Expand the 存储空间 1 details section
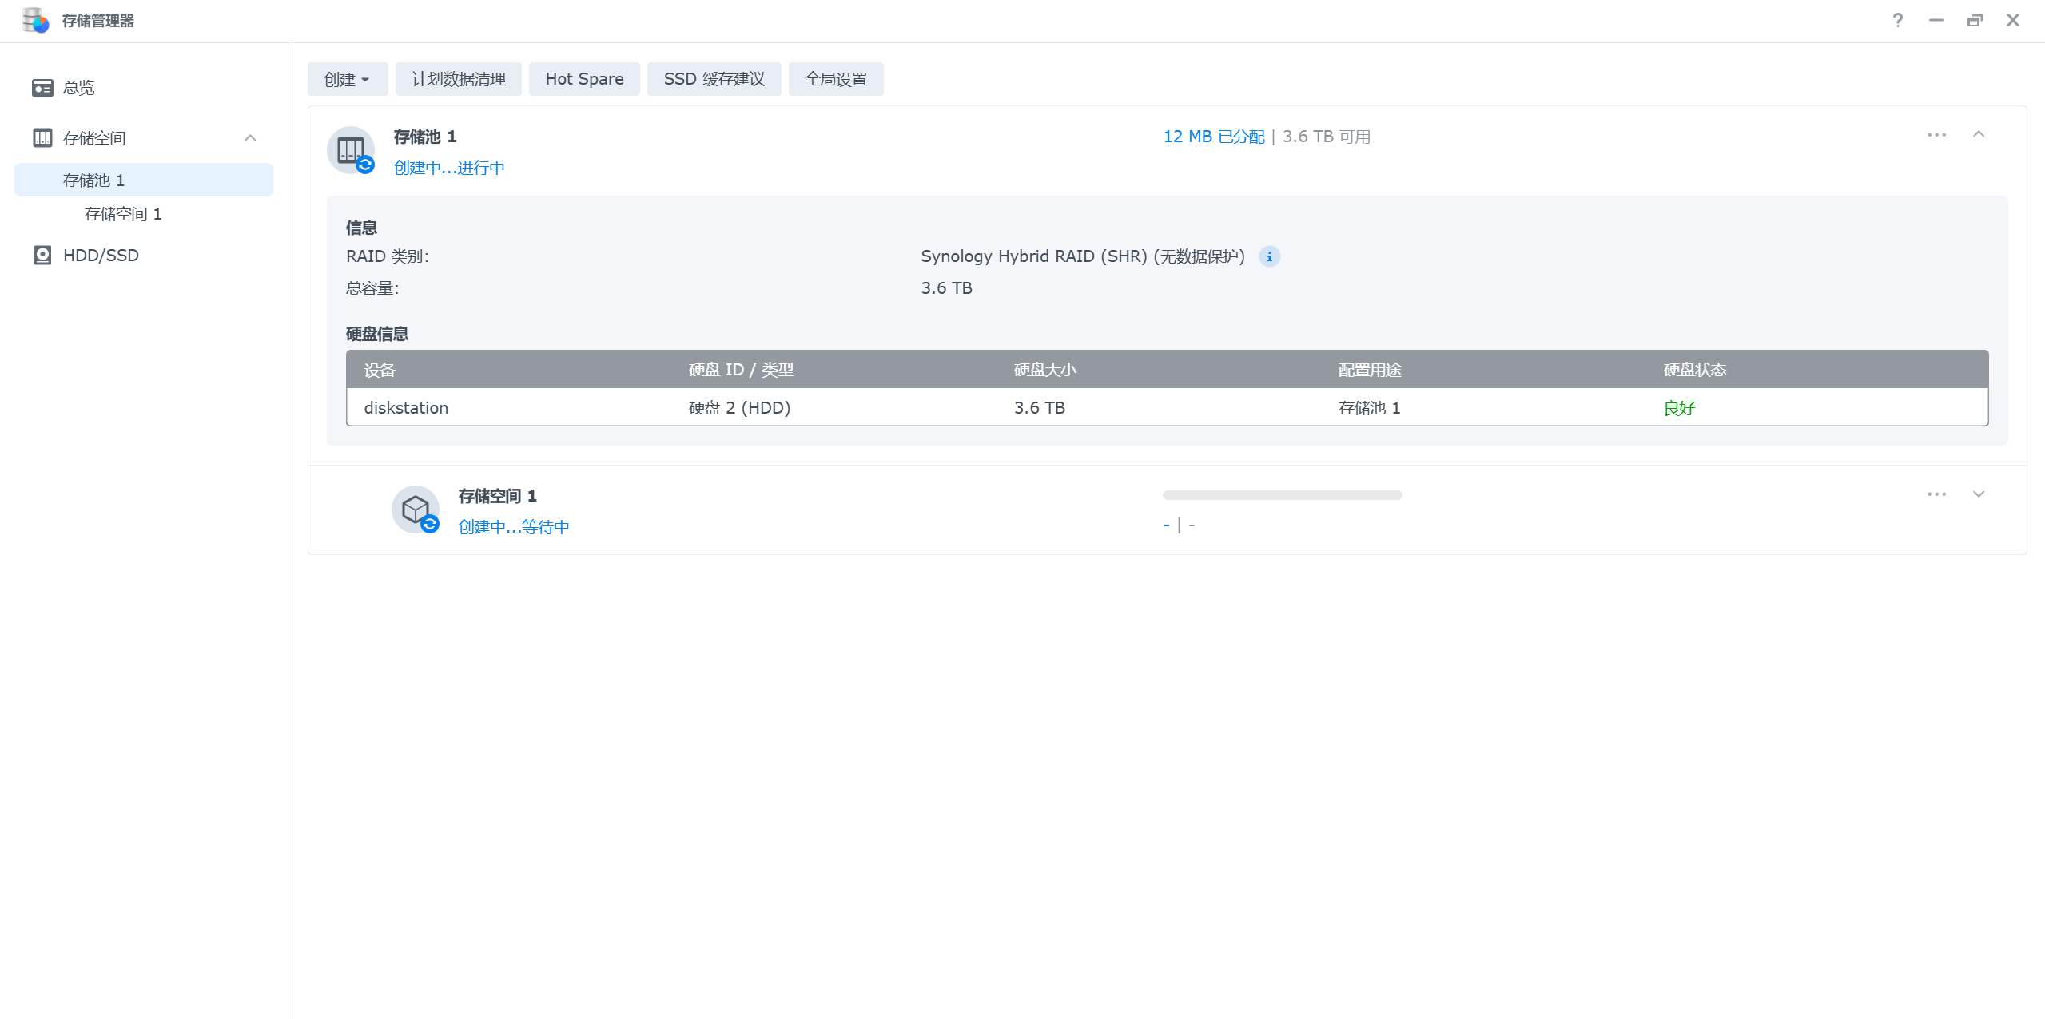 1979,494
